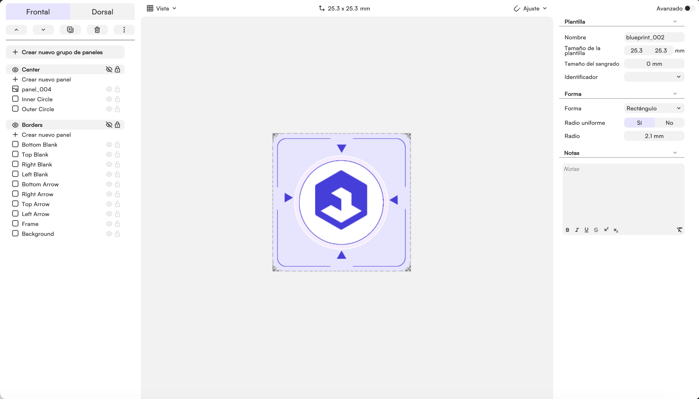Toggle visibility of Frame panel
Screen dimensions: 699x399
(109, 224)
